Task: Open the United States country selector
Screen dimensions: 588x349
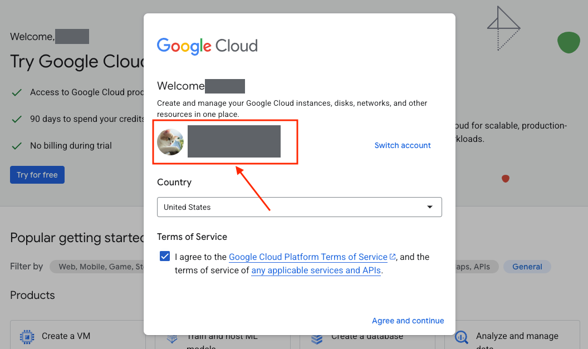Action: pos(299,207)
